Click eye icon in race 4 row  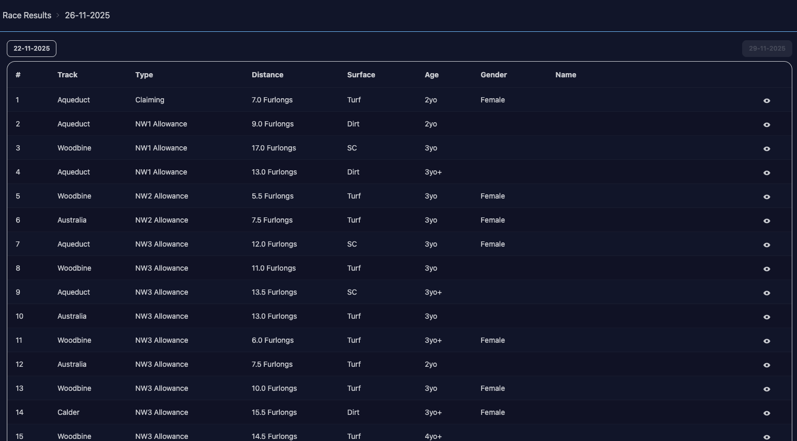pos(766,172)
